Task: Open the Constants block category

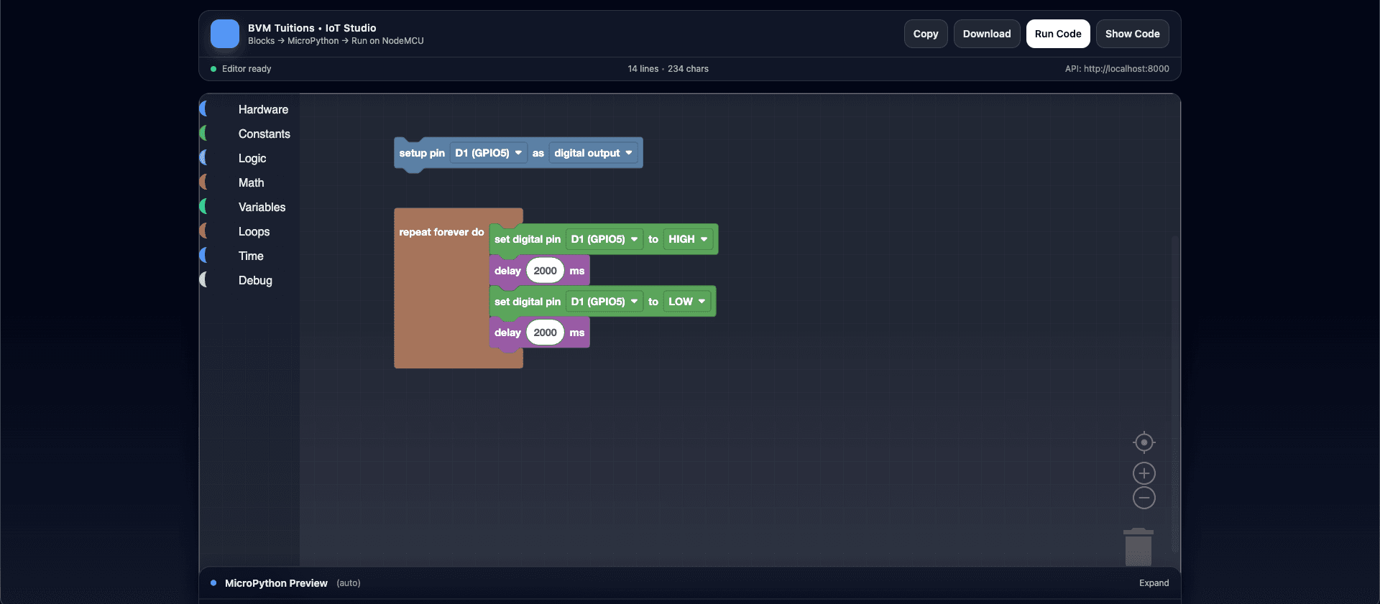Action: (x=264, y=134)
